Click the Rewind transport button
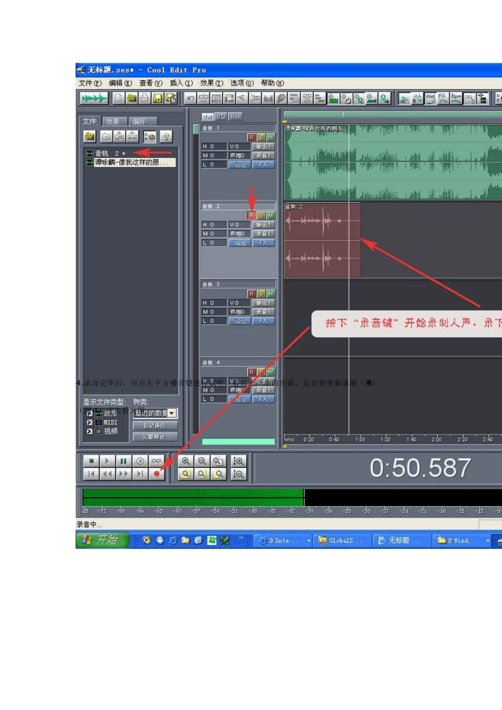The width and height of the screenshot is (502, 710). 107,474
